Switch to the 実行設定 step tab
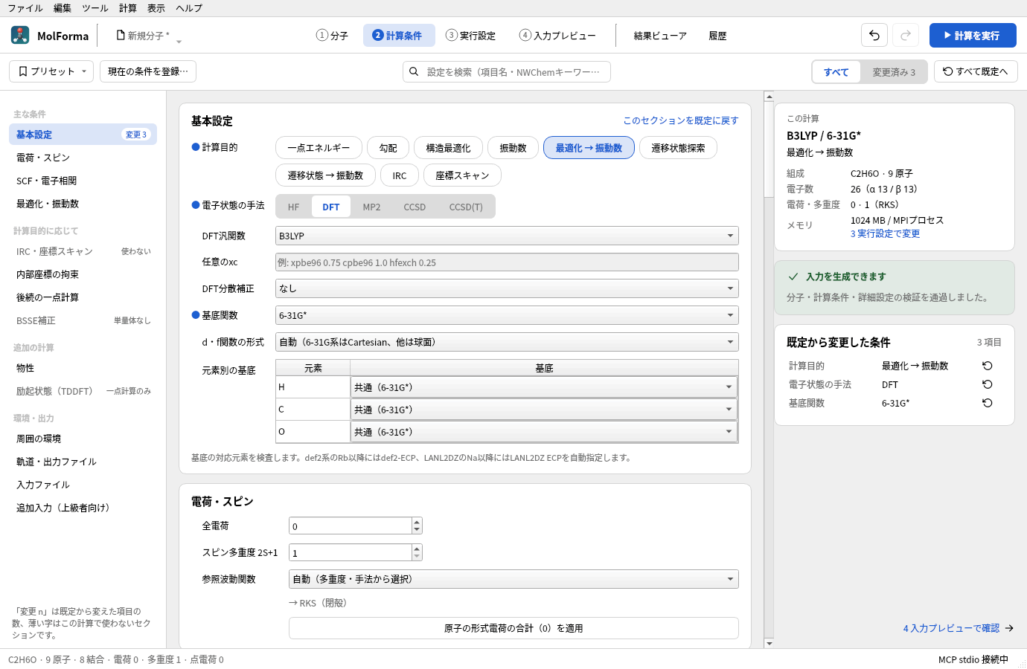 coord(470,35)
